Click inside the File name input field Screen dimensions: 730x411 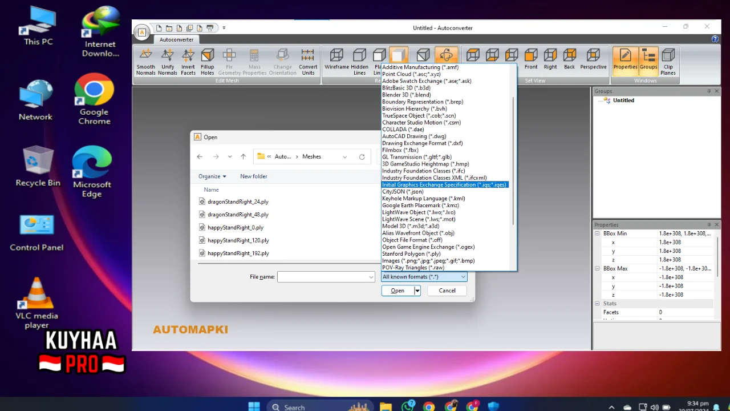(322, 277)
